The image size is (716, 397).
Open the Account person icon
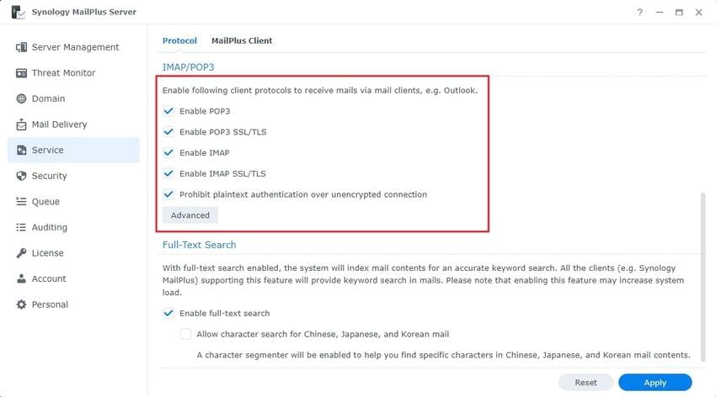[22, 278]
